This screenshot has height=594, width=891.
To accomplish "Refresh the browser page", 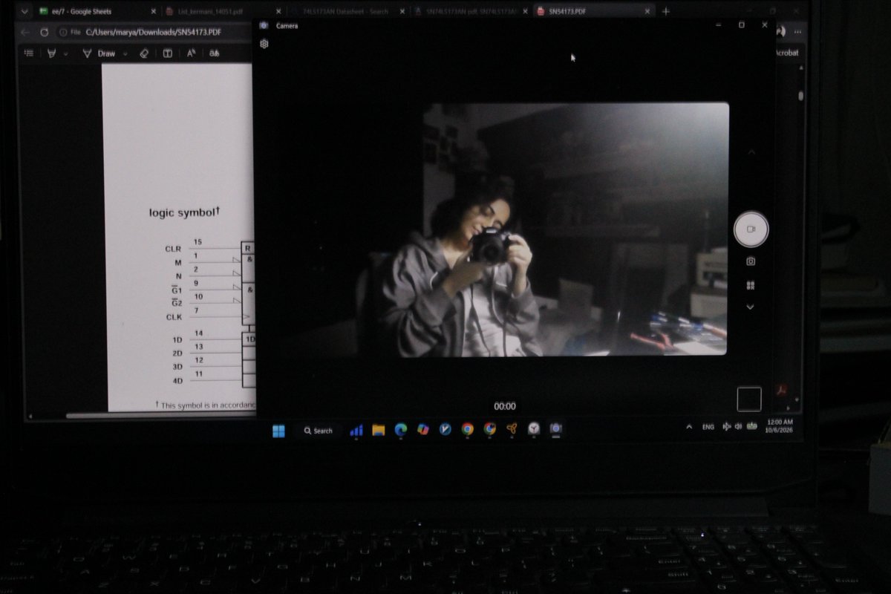I will 44,33.
